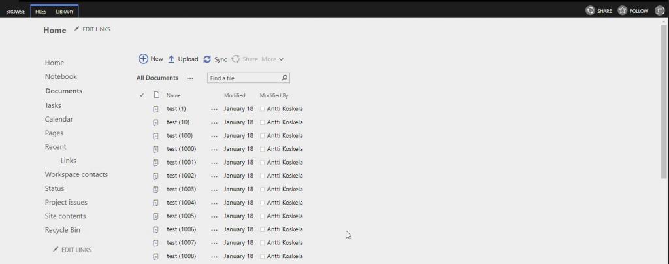Click the pencil icon next to Home title

(76, 29)
